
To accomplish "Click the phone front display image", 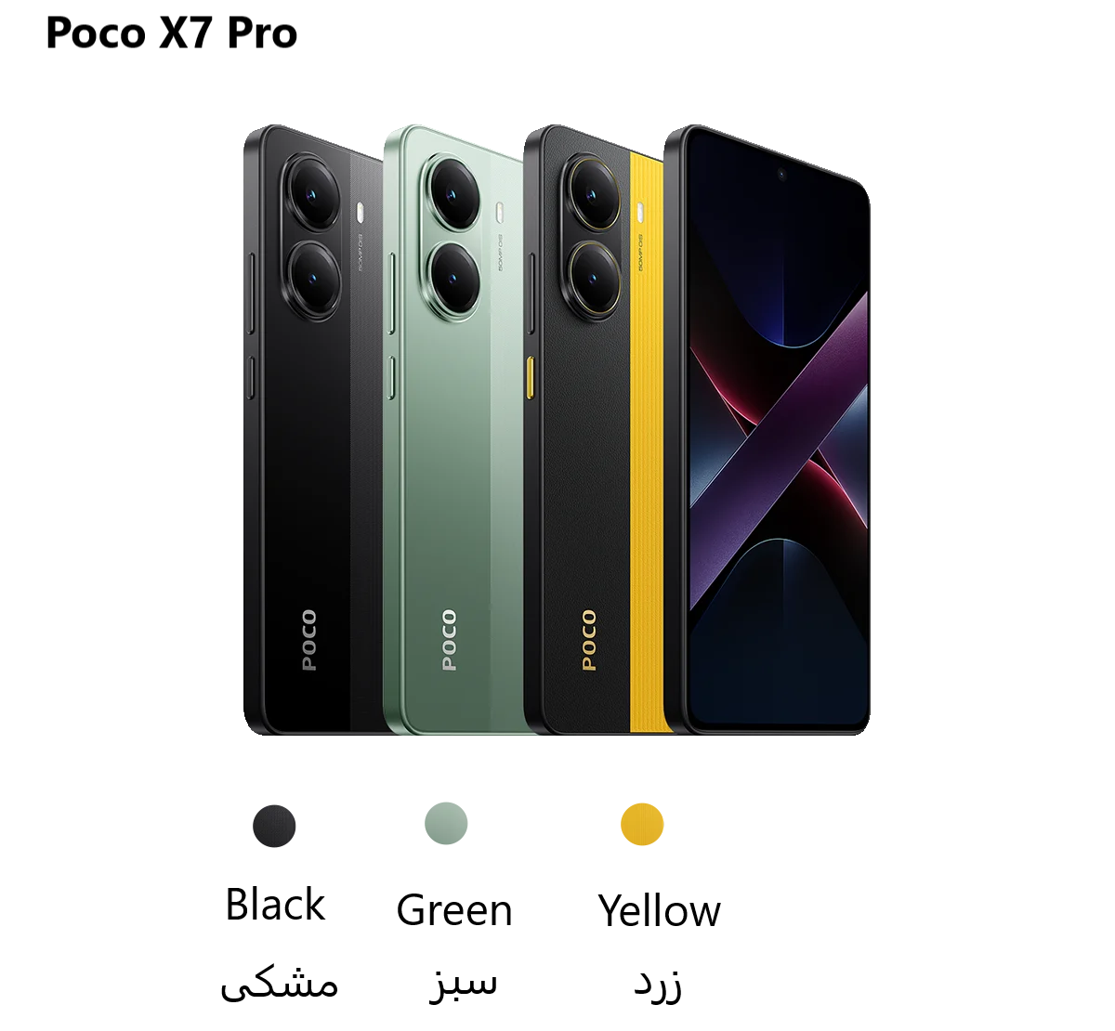I will point(767,430).
